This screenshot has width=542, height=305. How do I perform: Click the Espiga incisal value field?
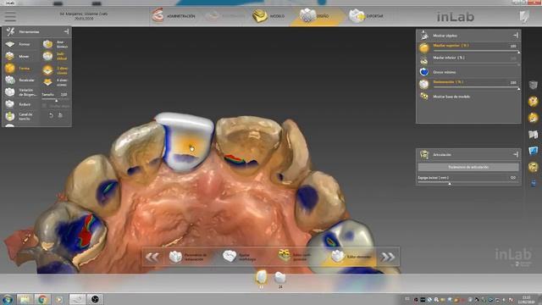(x=513, y=178)
